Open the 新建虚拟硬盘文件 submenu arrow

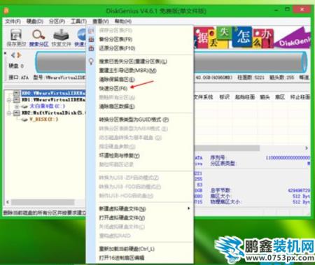pos(188,208)
